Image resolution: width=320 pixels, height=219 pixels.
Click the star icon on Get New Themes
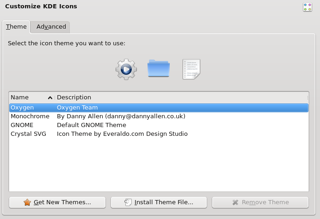[x=27, y=202]
